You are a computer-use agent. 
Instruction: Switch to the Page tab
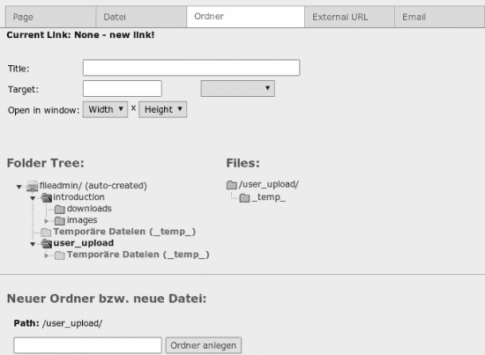click(51, 17)
